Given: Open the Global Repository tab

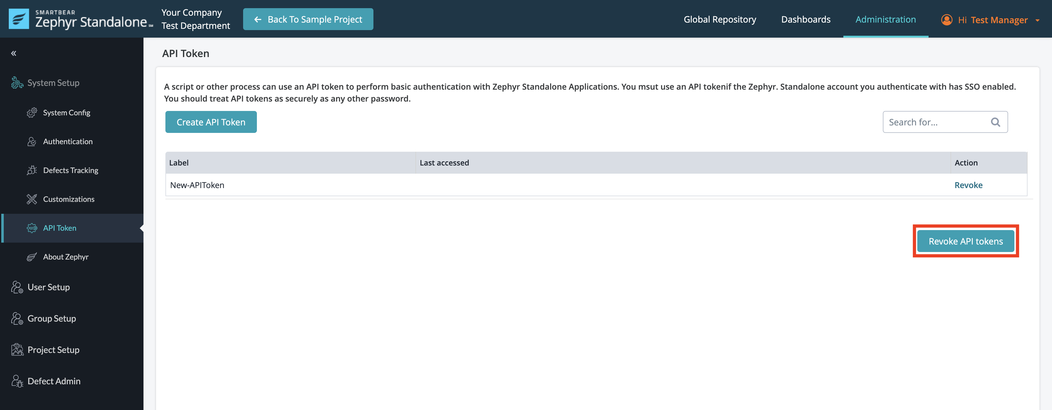Looking at the screenshot, I should pyautogui.click(x=720, y=19).
